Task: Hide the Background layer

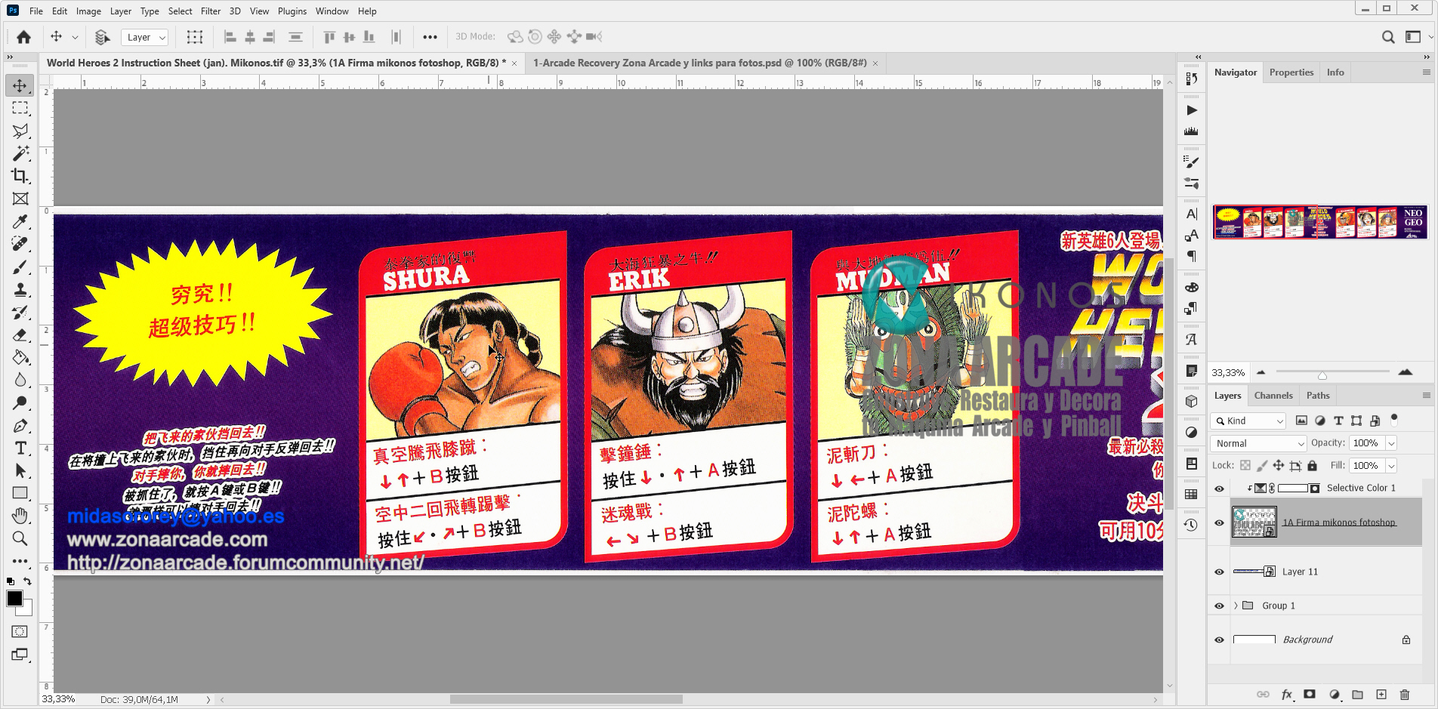Action: [1219, 640]
